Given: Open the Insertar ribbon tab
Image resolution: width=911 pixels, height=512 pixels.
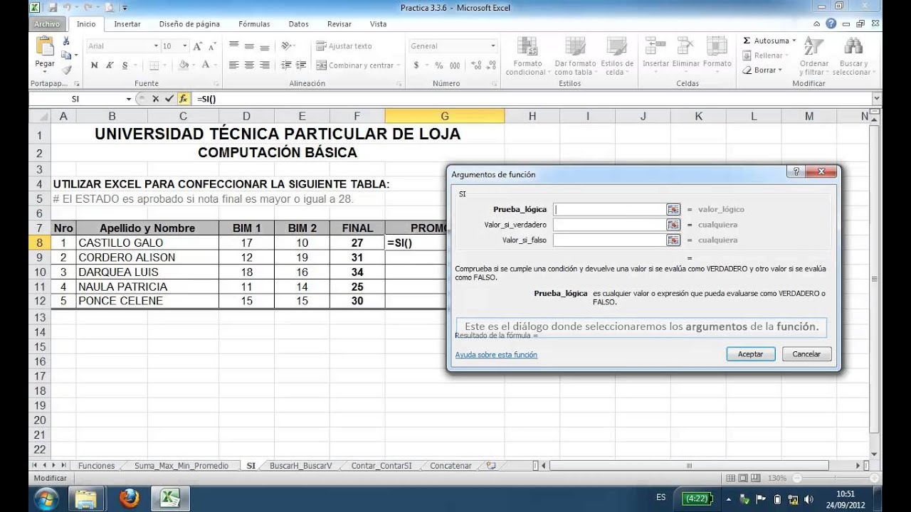Looking at the screenshot, I should coord(127,24).
